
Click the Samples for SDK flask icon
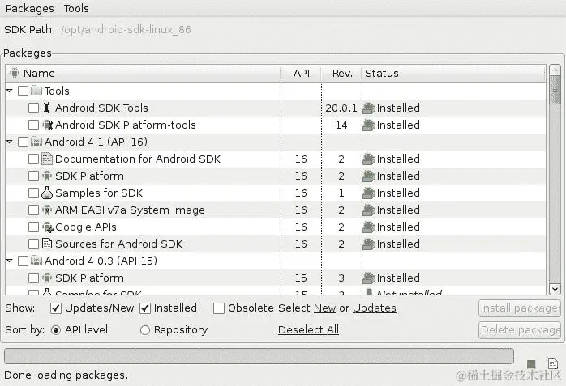47,193
